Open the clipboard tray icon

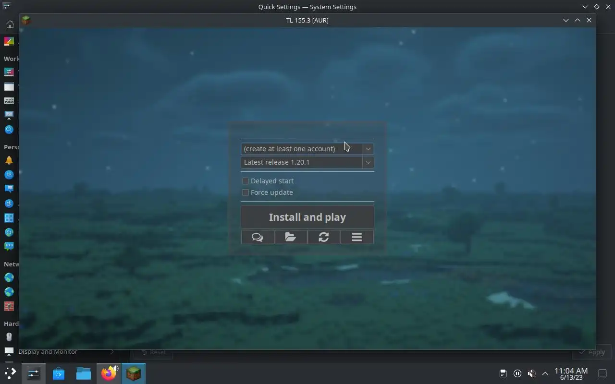503,373
